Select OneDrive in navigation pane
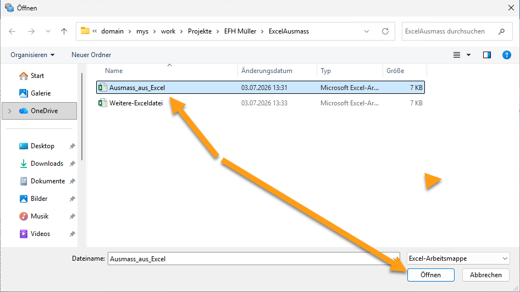This screenshot has height=292, width=520. click(x=40, y=111)
